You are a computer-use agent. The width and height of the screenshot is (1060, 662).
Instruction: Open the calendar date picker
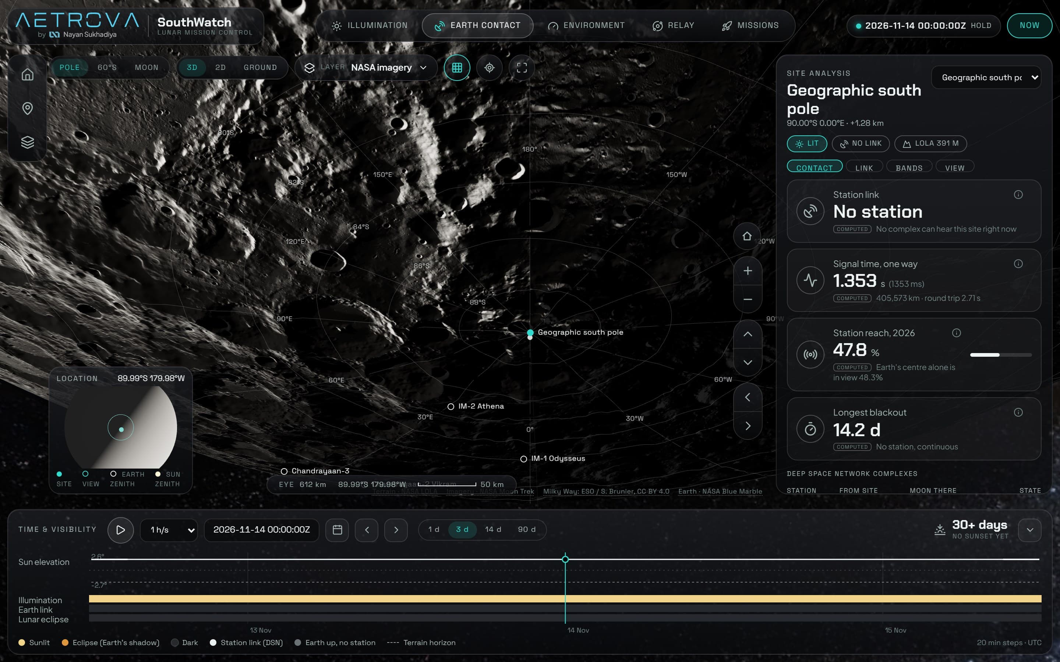(x=337, y=530)
